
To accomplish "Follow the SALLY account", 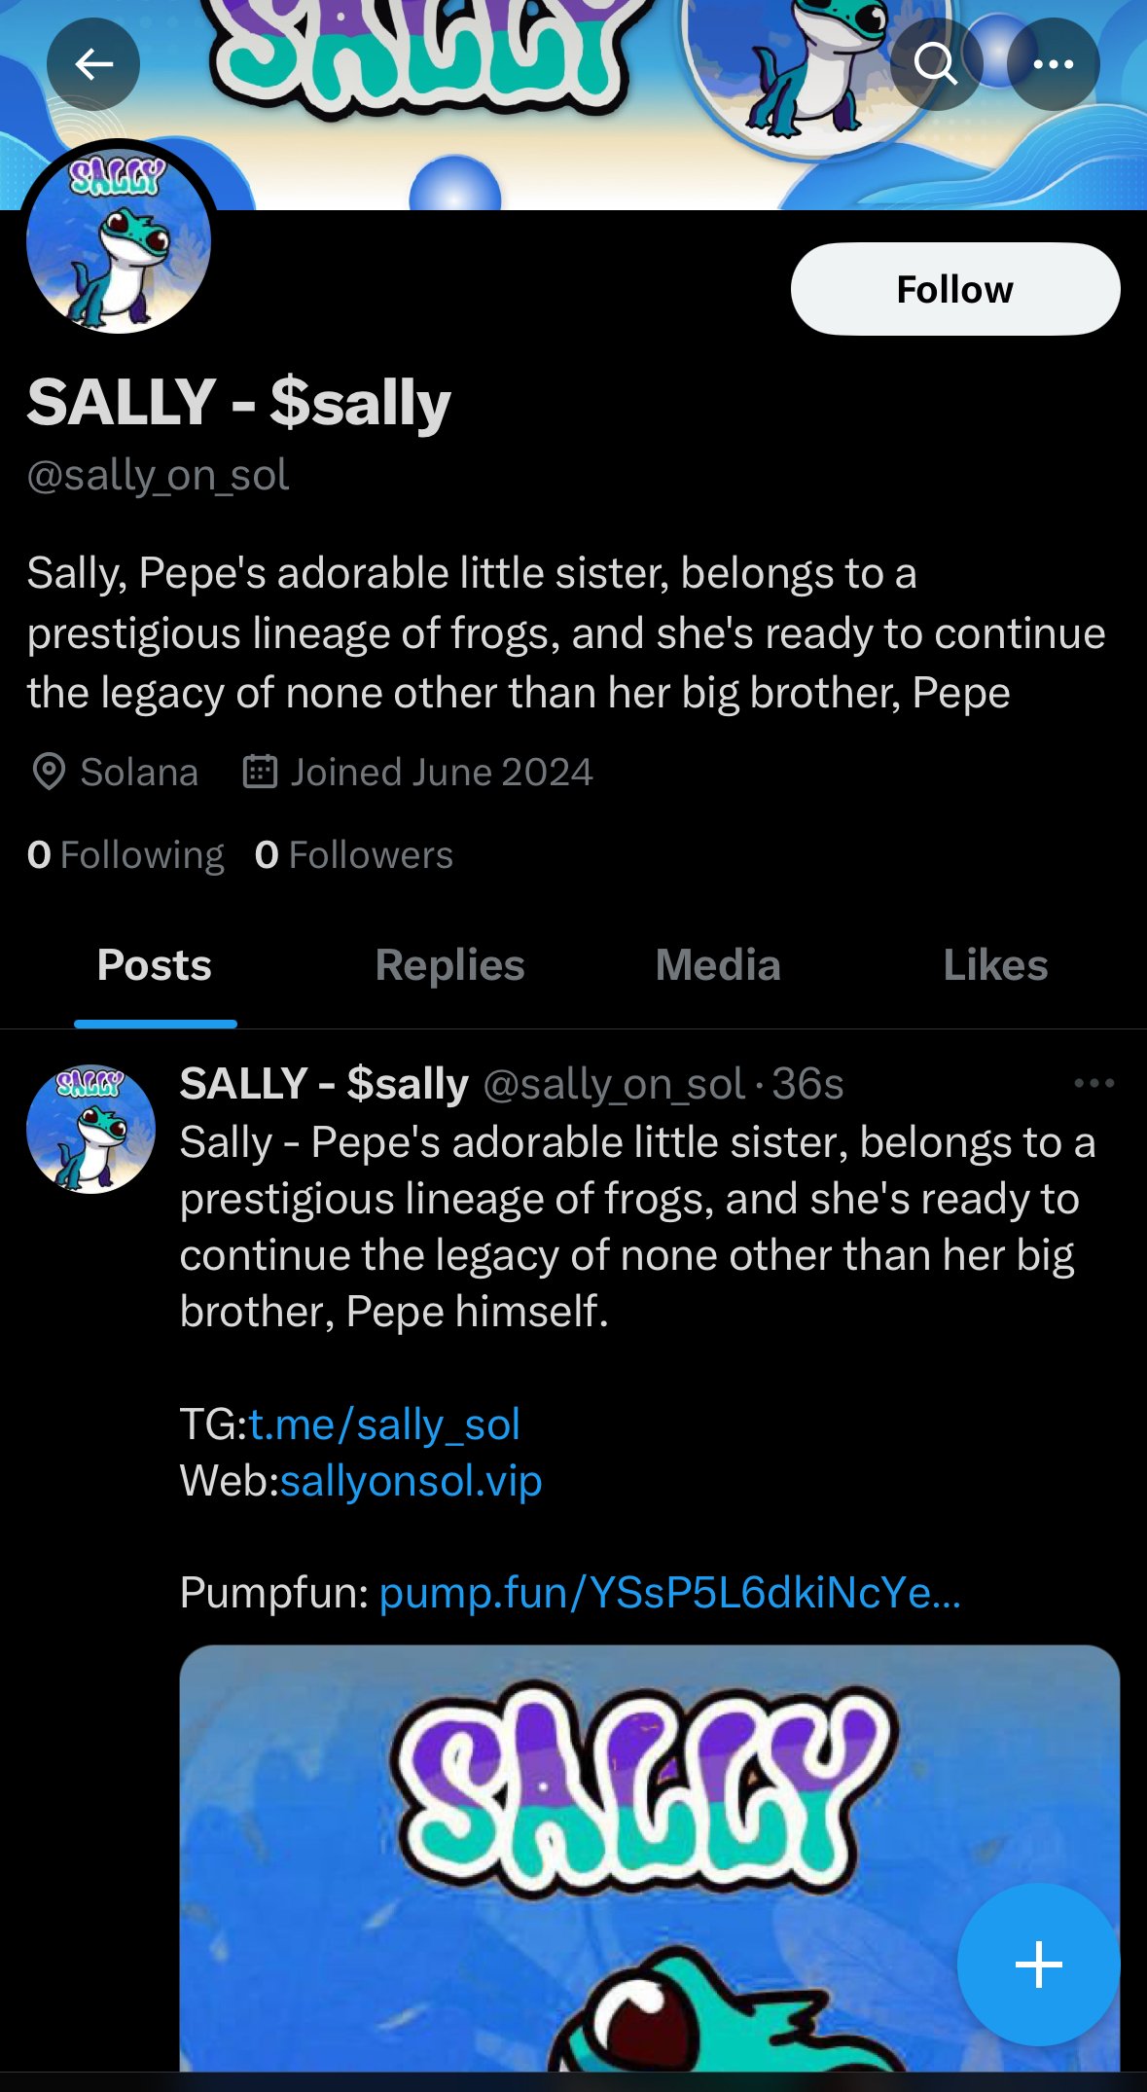I will point(954,289).
